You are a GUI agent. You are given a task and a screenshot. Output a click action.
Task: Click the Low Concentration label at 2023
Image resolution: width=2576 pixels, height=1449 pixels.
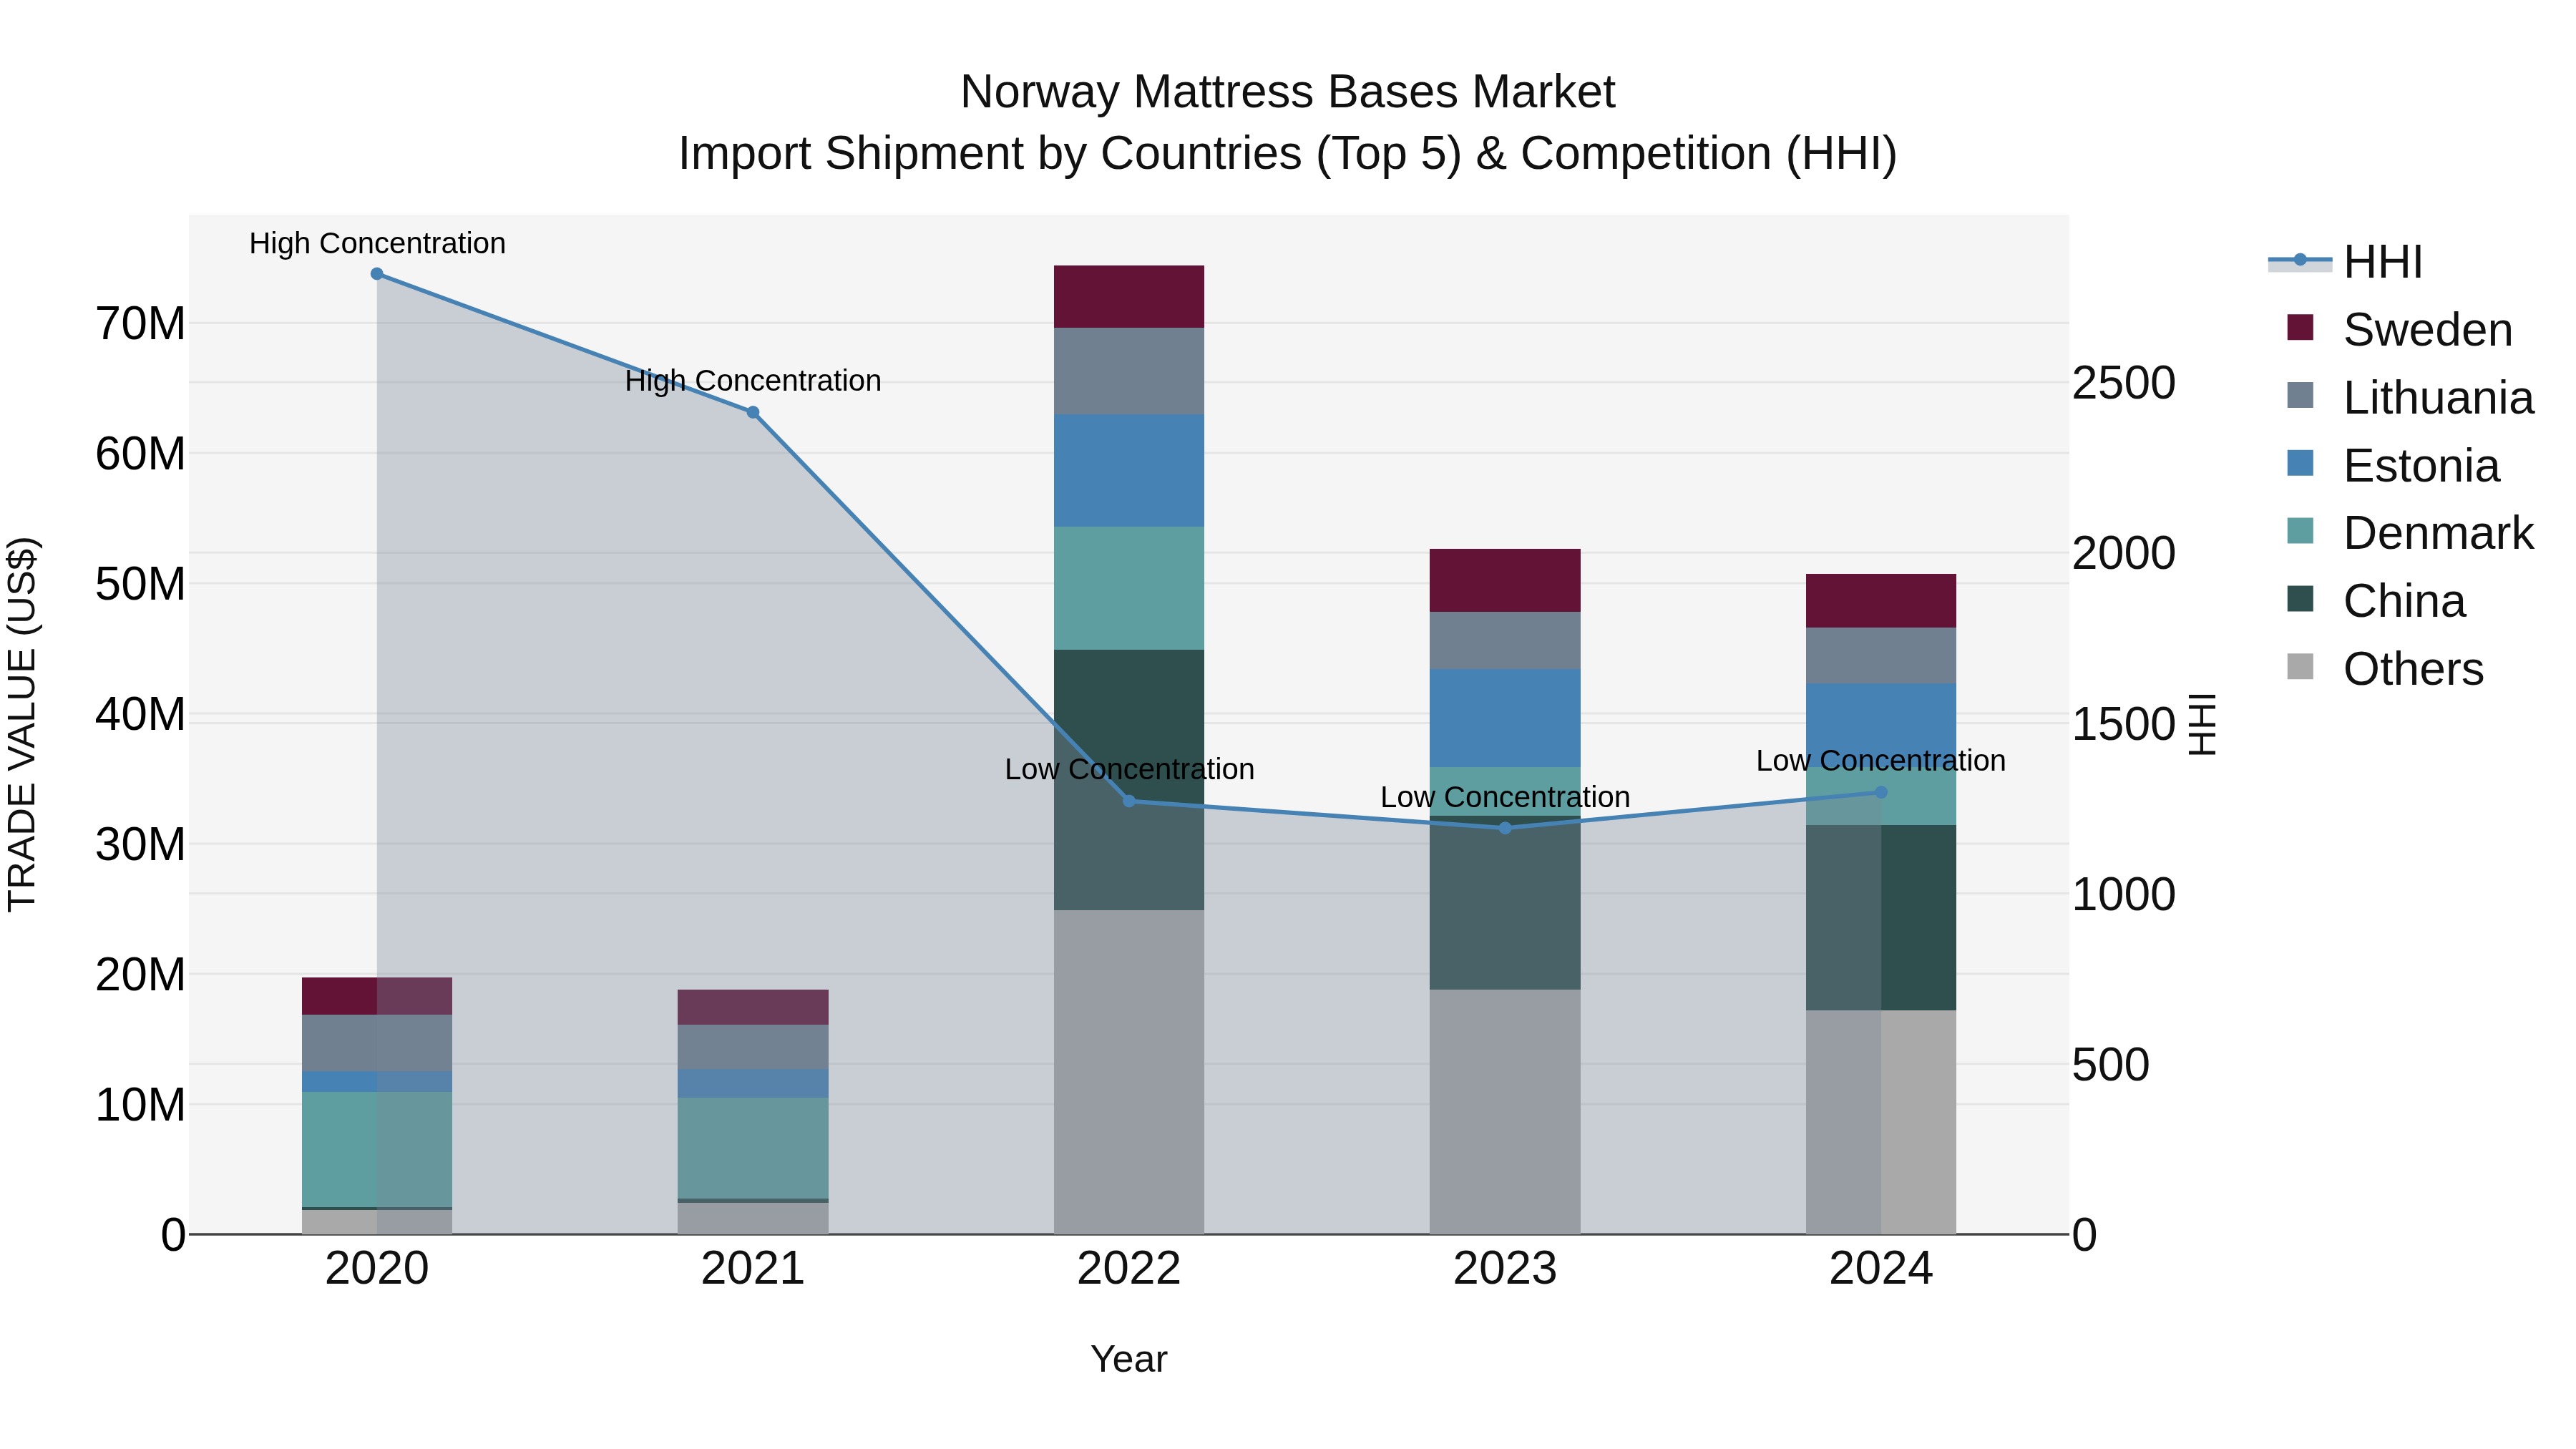(1505, 797)
